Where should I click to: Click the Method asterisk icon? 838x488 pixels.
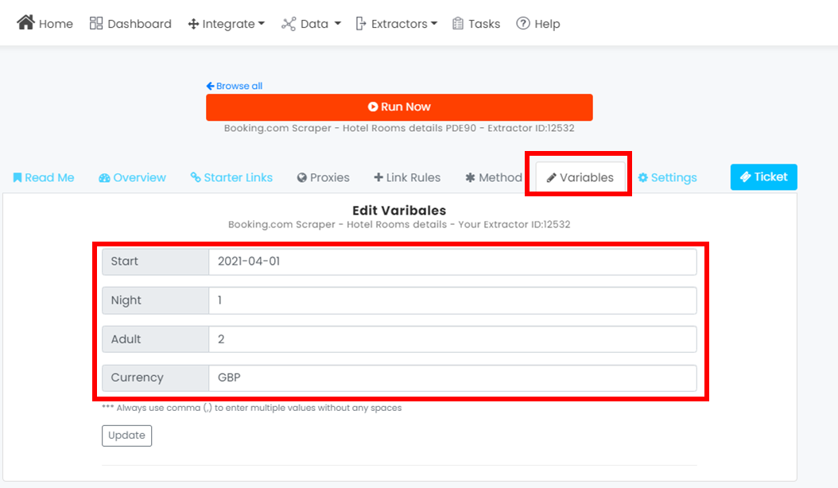click(x=471, y=177)
